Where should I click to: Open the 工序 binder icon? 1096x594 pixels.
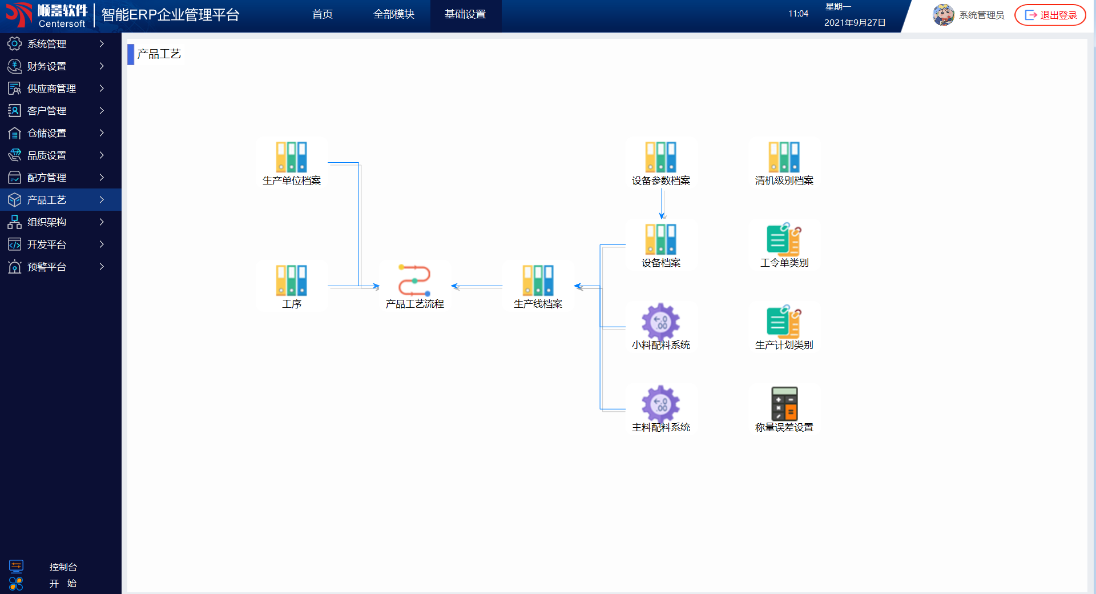[291, 280]
